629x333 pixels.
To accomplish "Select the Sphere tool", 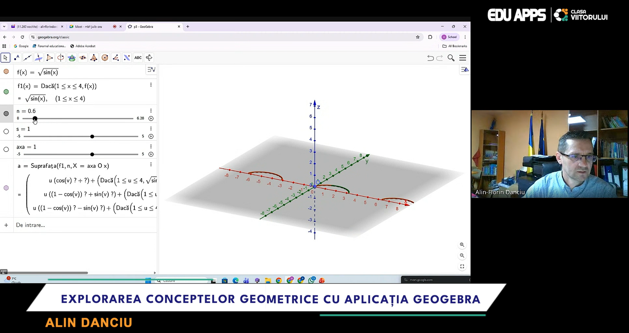I will pyautogui.click(x=105, y=58).
